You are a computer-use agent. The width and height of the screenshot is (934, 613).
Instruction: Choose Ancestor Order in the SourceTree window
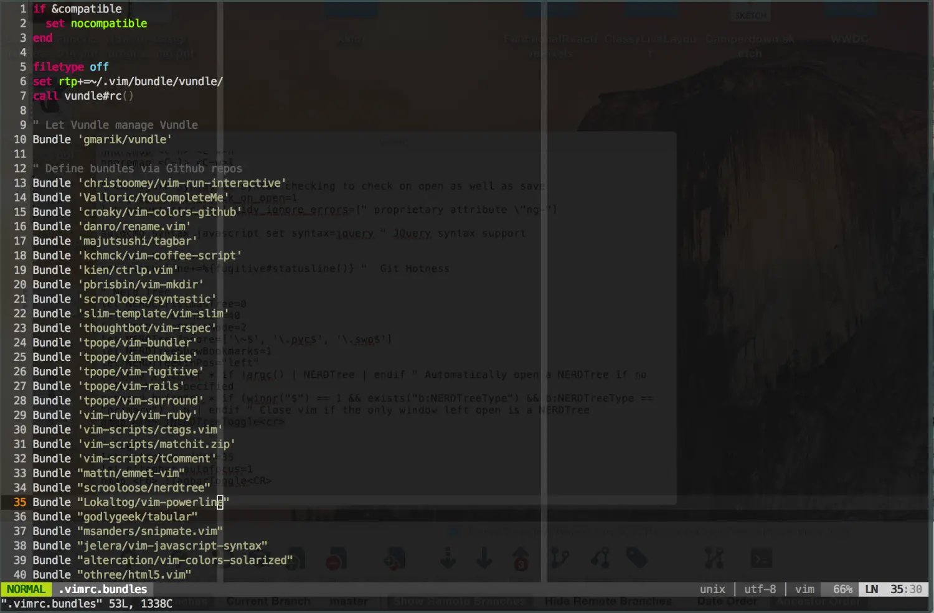click(x=818, y=601)
